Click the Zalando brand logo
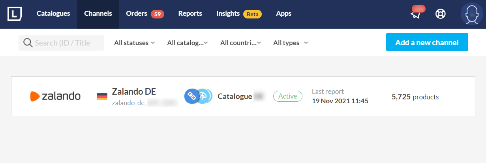486x163 pixels. pos(55,96)
